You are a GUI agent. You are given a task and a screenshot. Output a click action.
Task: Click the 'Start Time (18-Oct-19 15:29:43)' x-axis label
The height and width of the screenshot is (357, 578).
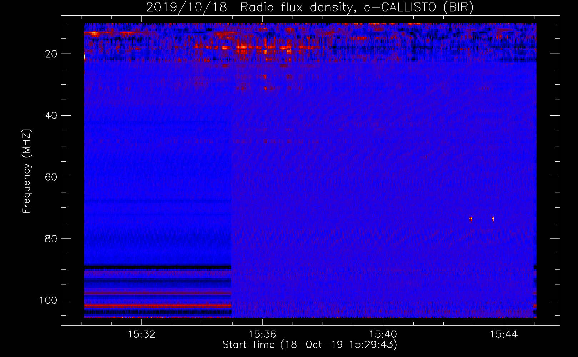pyautogui.click(x=310, y=345)
